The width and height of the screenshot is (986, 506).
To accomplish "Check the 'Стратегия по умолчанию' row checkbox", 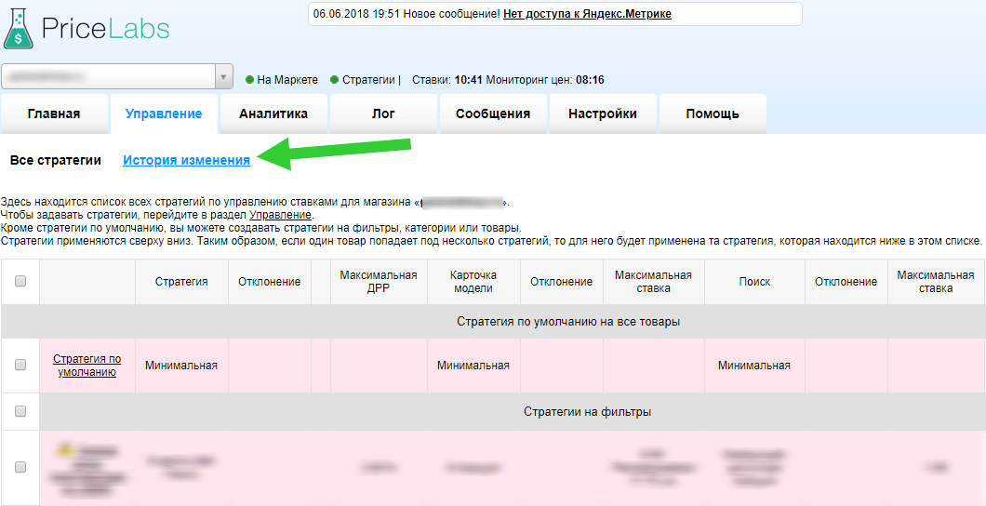I will (20, 366).
